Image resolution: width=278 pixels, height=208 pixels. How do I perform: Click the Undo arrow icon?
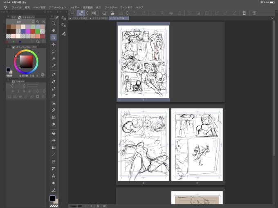135,13
